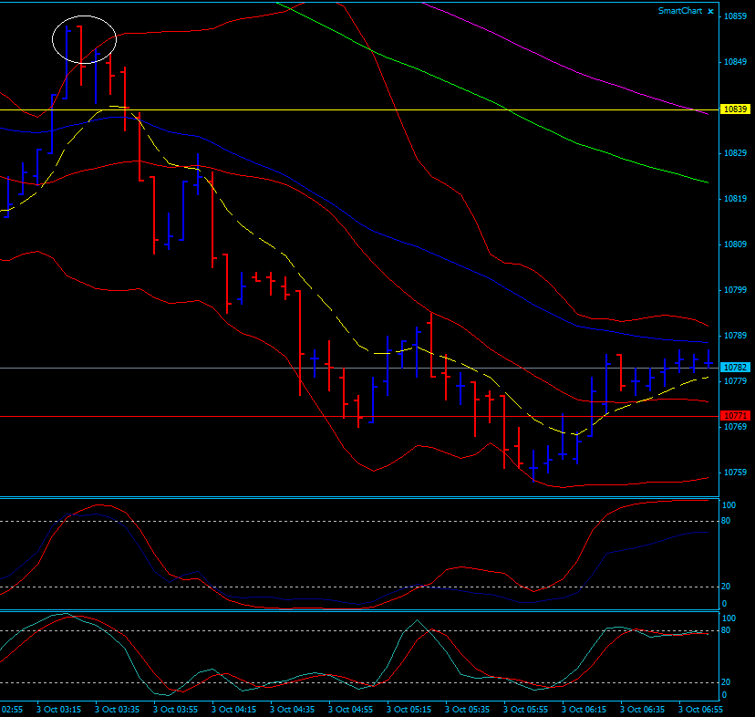755x717 pixels.
Task: Click the 10789 price axis label
Action: (x=735, y=336)
